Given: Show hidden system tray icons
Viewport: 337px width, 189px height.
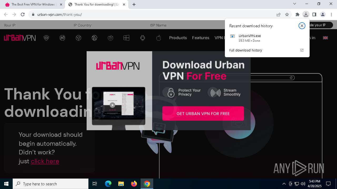Looking at the screenshot, I should 284,184.
